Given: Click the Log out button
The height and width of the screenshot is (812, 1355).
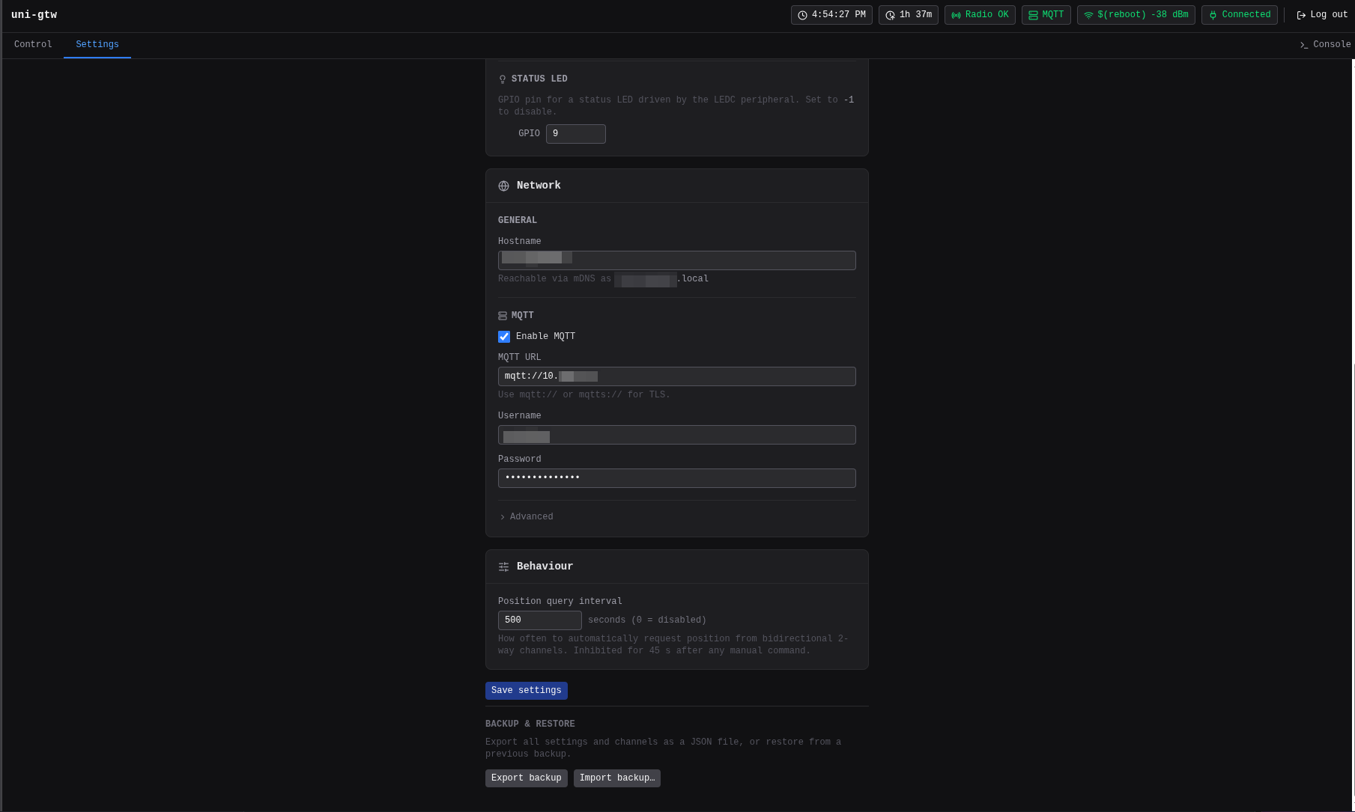Looking at the screenshot, I should 1322,15.
